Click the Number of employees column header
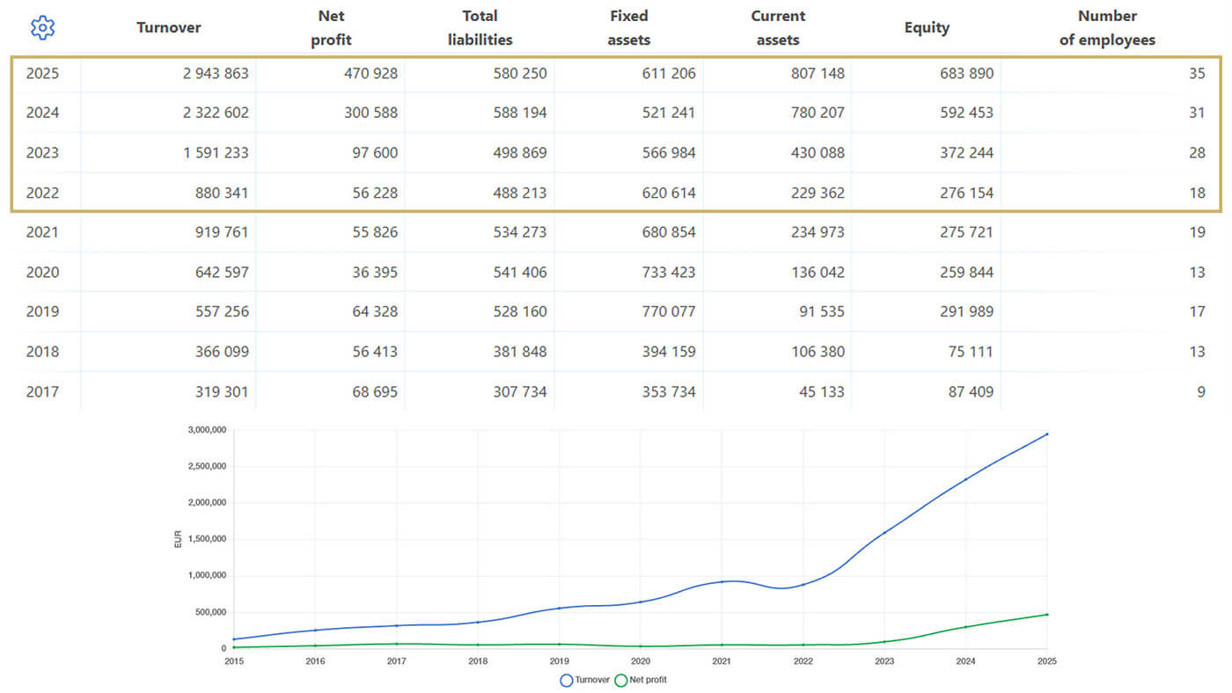 [x=1107, y=27]
